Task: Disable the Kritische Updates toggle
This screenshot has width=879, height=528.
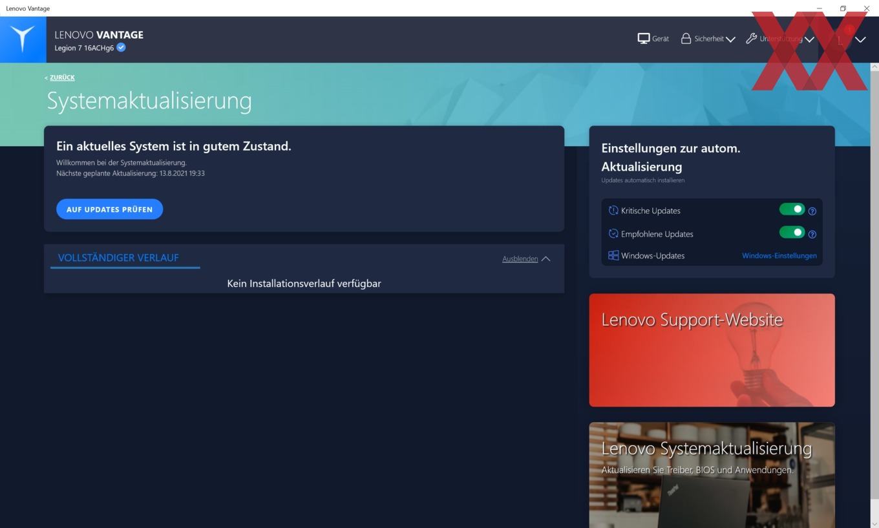Action: (x=792, y=209)
